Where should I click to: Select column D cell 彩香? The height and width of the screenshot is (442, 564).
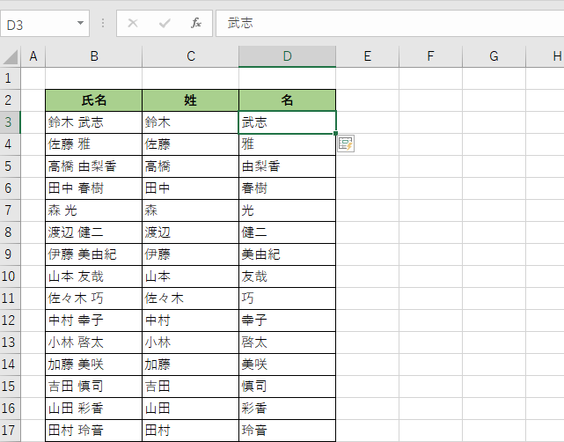pos(287,409)
